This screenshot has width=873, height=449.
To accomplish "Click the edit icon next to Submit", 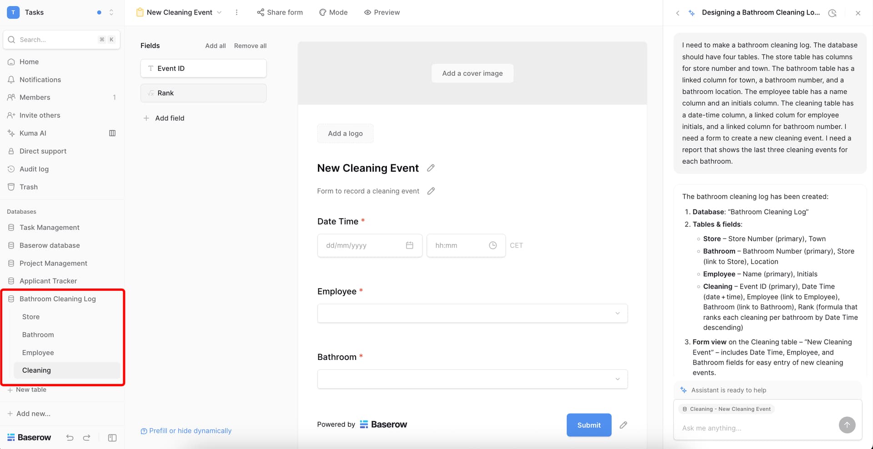I will [623, 425].
